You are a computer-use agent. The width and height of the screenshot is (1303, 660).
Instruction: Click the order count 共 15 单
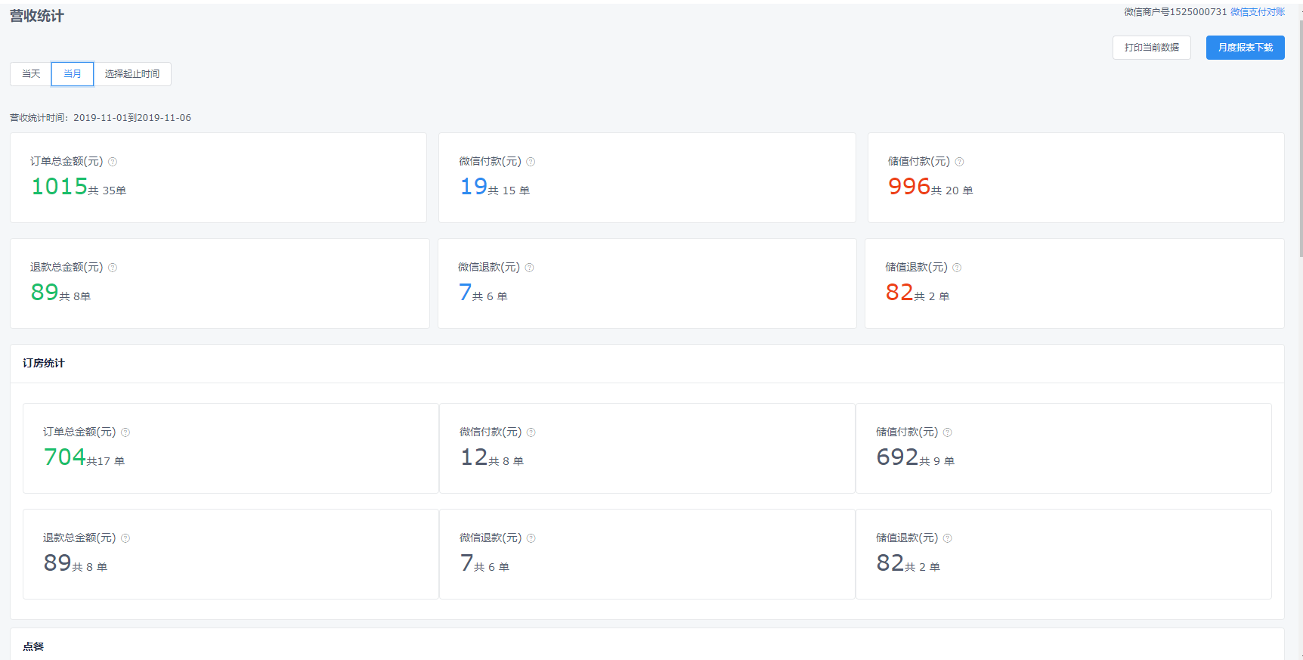(x=509, y=191)
